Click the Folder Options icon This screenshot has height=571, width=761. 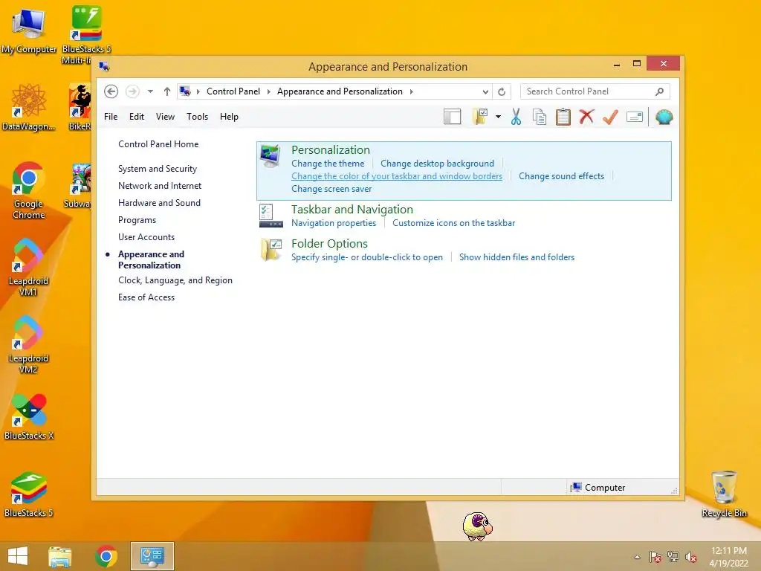click(271, 250)
